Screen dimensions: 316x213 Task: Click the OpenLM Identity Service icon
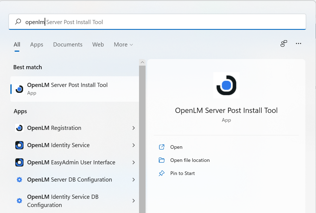(x=19, y=145)
